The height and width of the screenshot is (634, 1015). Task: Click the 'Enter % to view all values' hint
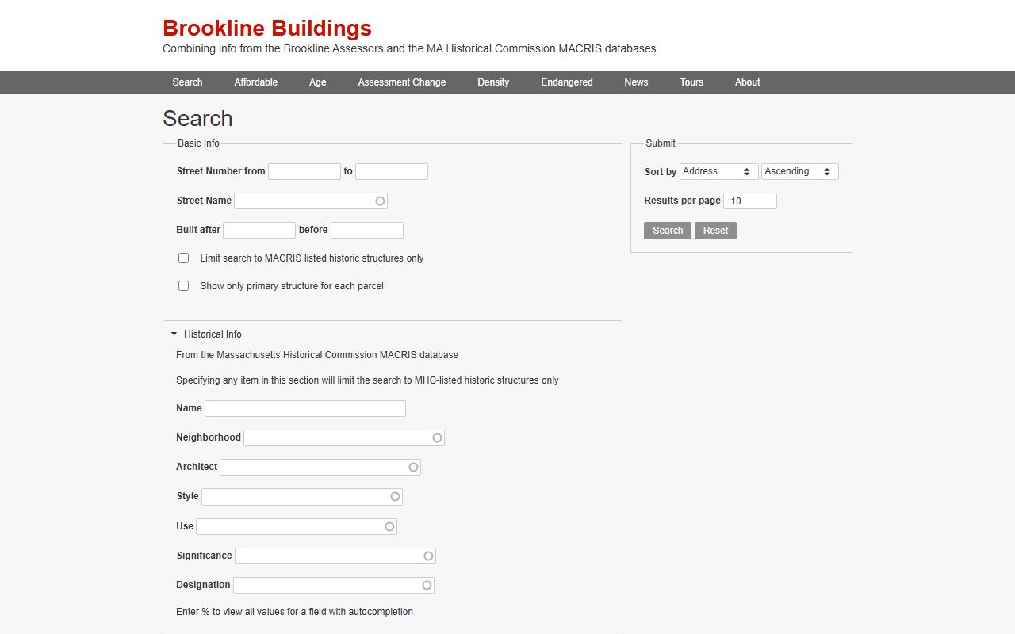[294, 612]
